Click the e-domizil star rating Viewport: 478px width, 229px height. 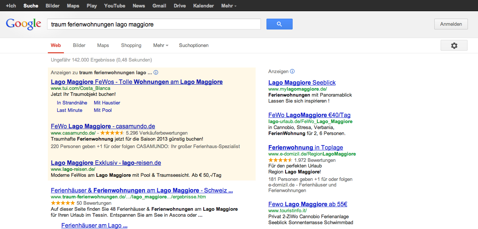tap(280, 160)
